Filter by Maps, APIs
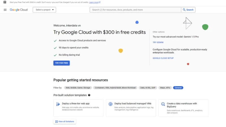226x127 pixels. [165, 88]
